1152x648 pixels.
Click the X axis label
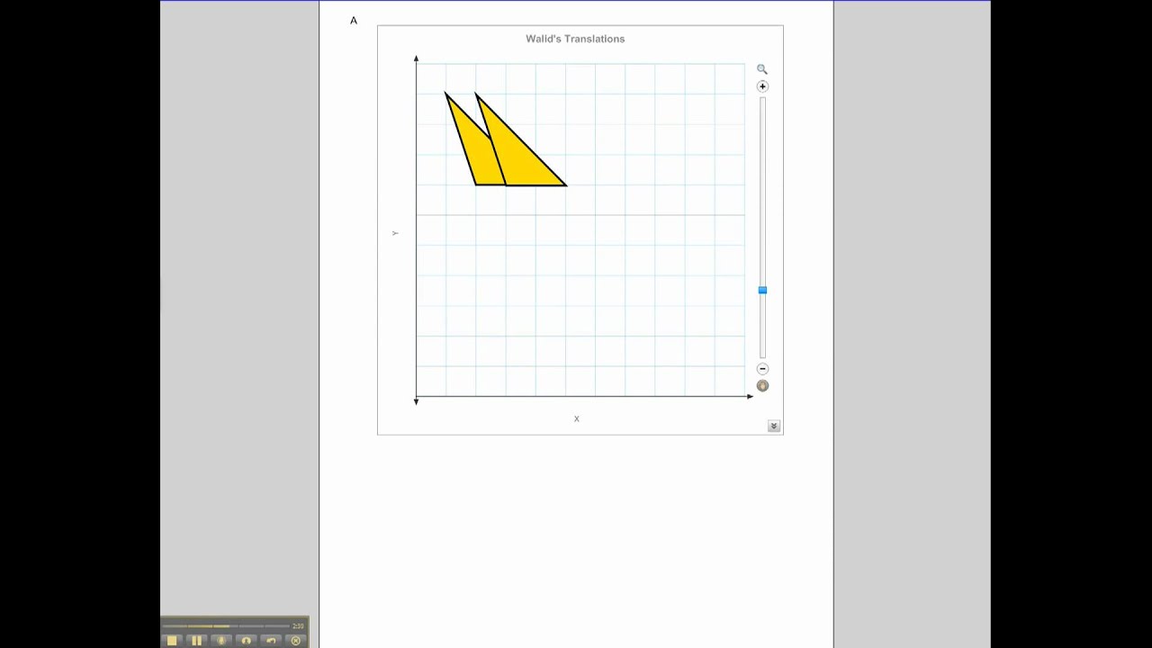577,418
